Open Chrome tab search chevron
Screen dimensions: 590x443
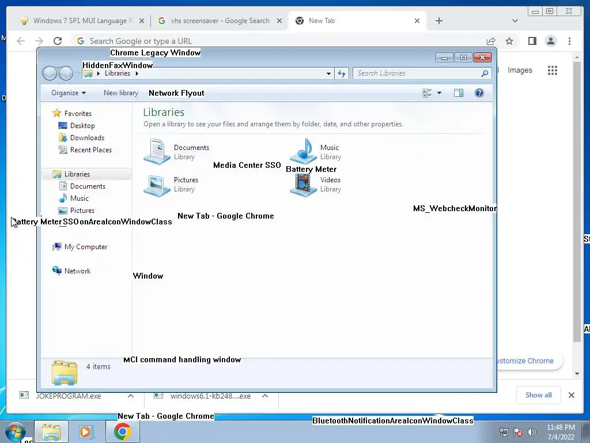point(515,21)
